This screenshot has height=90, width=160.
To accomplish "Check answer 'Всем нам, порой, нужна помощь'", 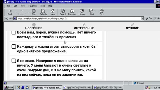I will pos(14,32).
